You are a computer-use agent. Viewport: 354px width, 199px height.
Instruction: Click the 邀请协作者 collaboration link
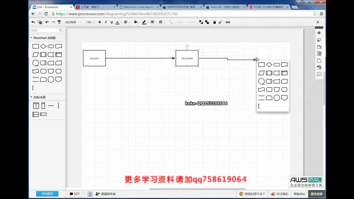point(108,194)
